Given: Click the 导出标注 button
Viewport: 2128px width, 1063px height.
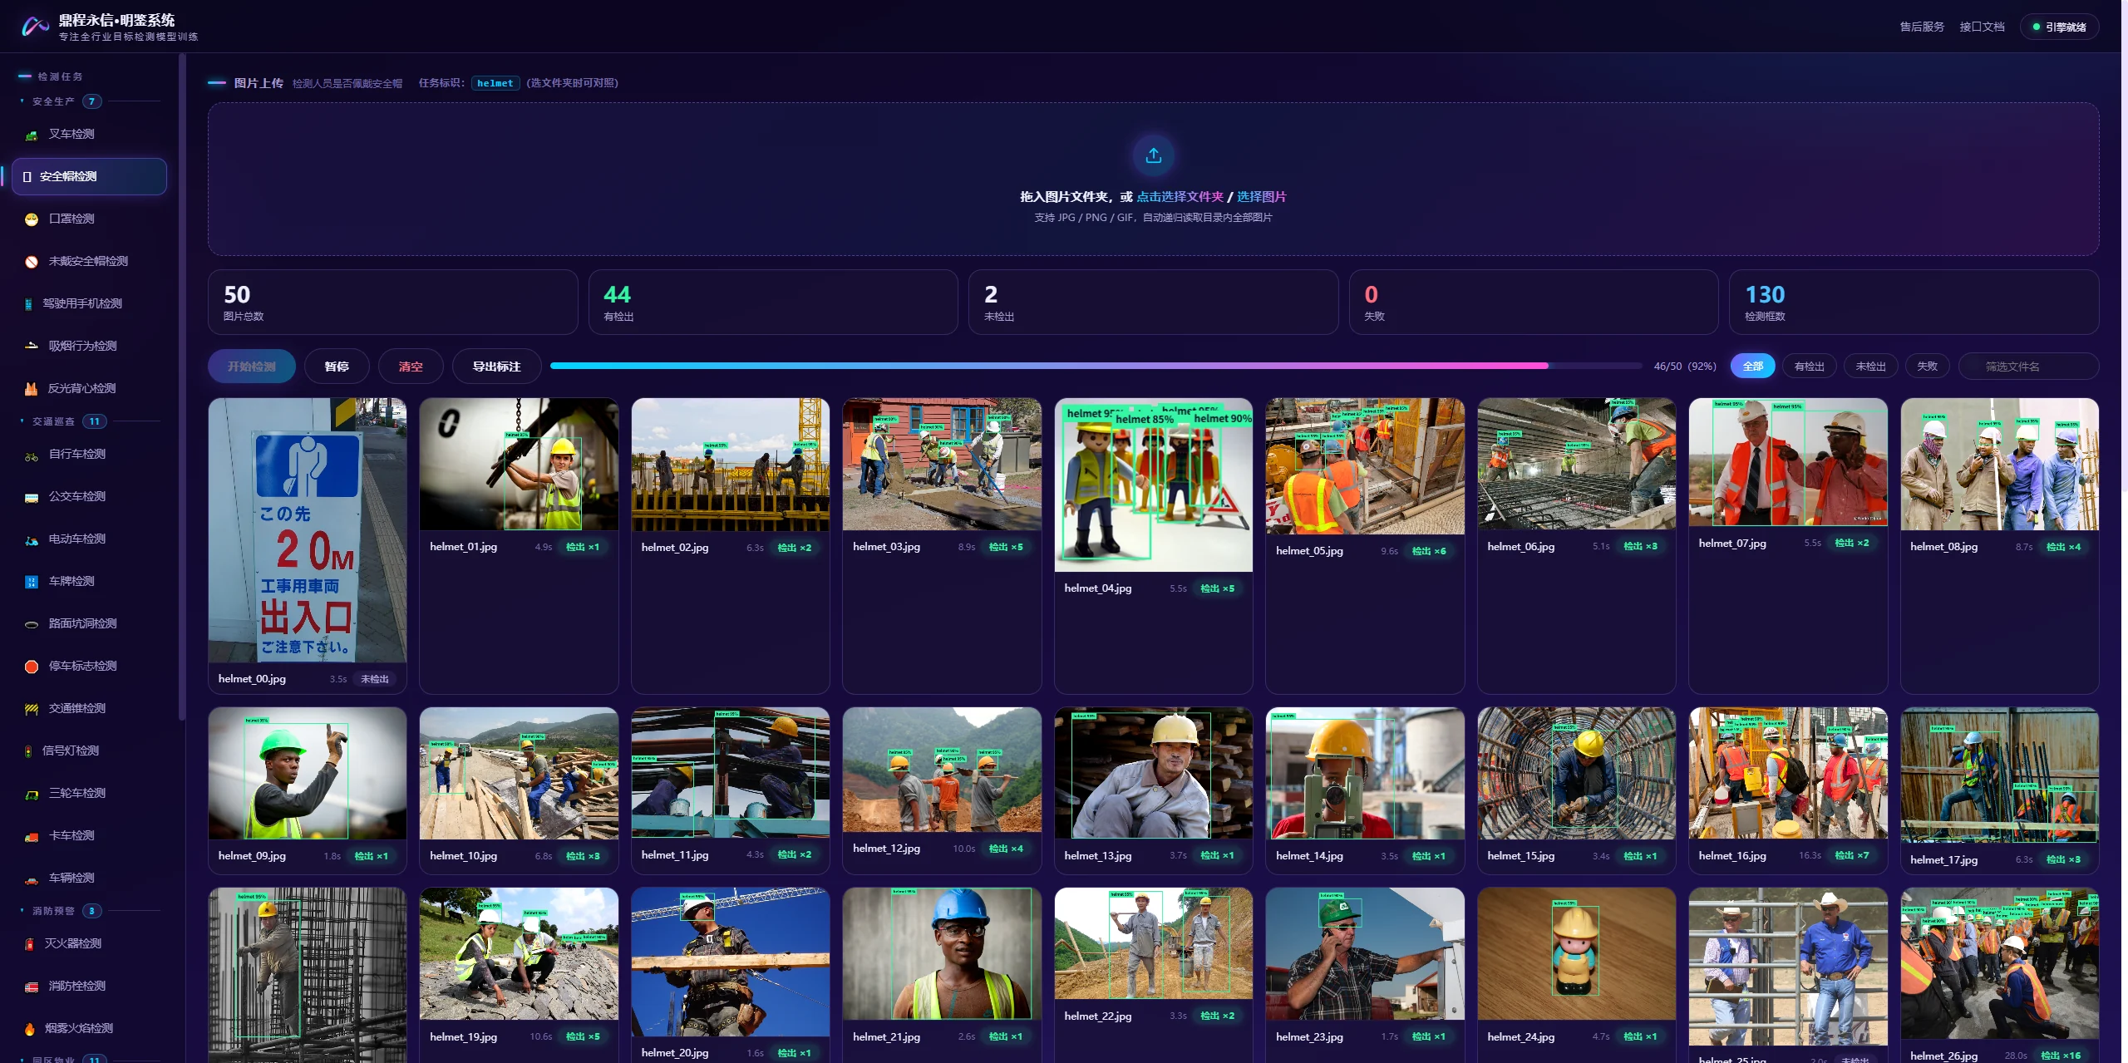Looking at the screenshot, I should (x=496, y=367).
